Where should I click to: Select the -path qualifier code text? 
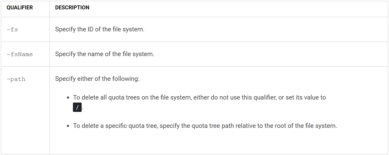click(x=16, y=79)
